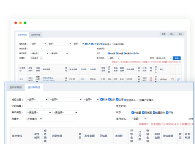Click the blue 0.00 已结算 link
Viewport: 195px width, 151px height.
tap(82, 79)
